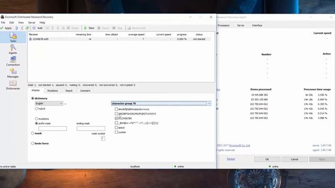Sort by the filename column header
Screen dimensions: 335x188
pyautogui.click(x=33, y=34)
